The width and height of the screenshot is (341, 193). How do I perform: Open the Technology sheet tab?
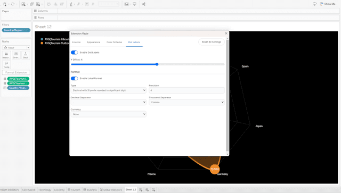[x=45, y=190]
